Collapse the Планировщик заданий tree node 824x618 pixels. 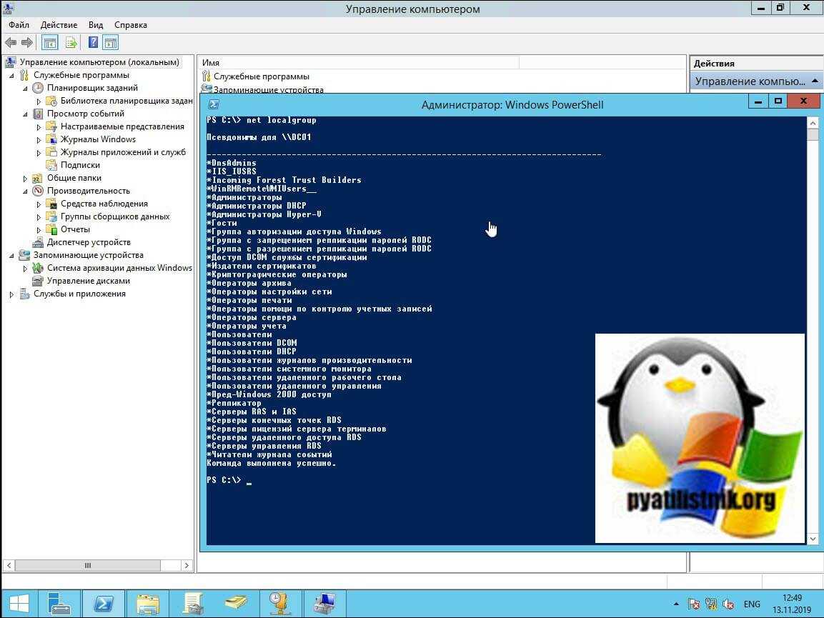coord(25,89)
